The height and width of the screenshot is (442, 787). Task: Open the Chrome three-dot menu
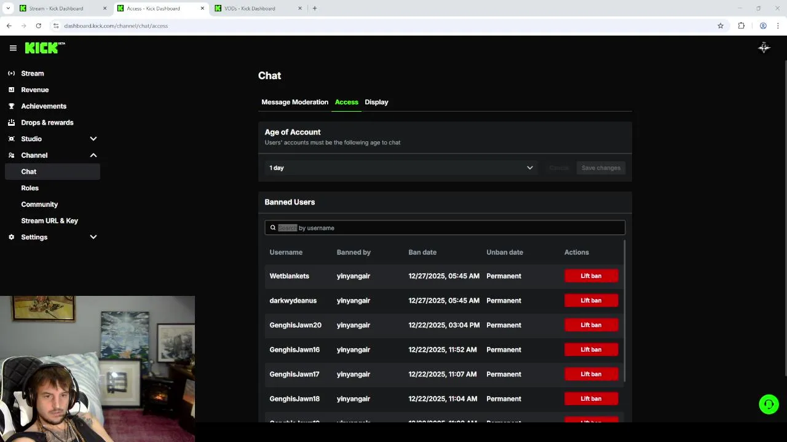pos(778,26)
